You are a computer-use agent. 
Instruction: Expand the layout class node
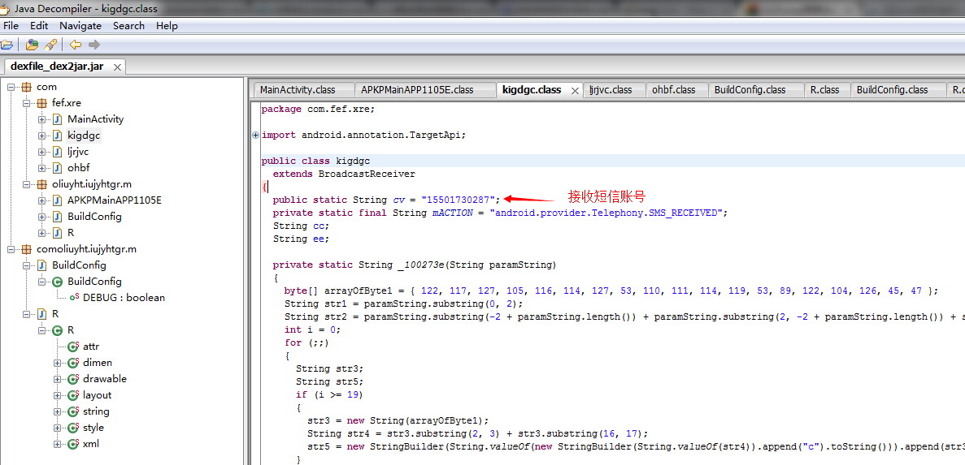click(x=57, y=395)
